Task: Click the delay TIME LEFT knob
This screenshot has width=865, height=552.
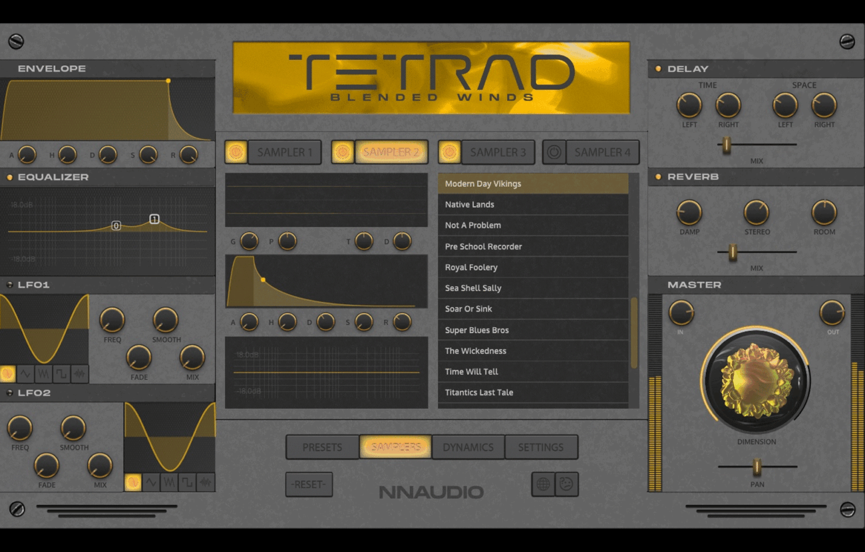Action: (689, 105)
